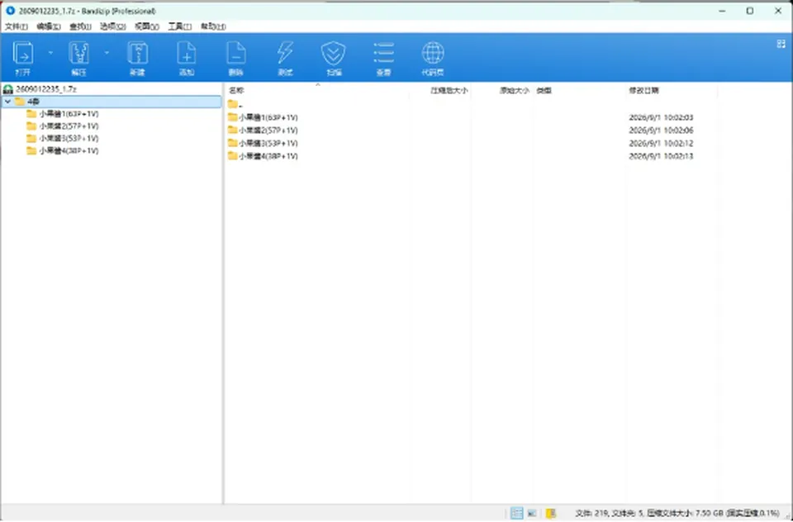This screenshot has height=522, width=793.
Task: Open the 文件(F) File menu
Action: 17,26
